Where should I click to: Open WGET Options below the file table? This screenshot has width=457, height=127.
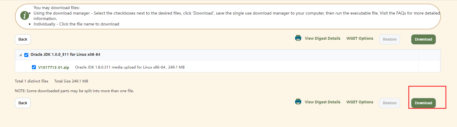pyautogui.click(x=360, y=102)
